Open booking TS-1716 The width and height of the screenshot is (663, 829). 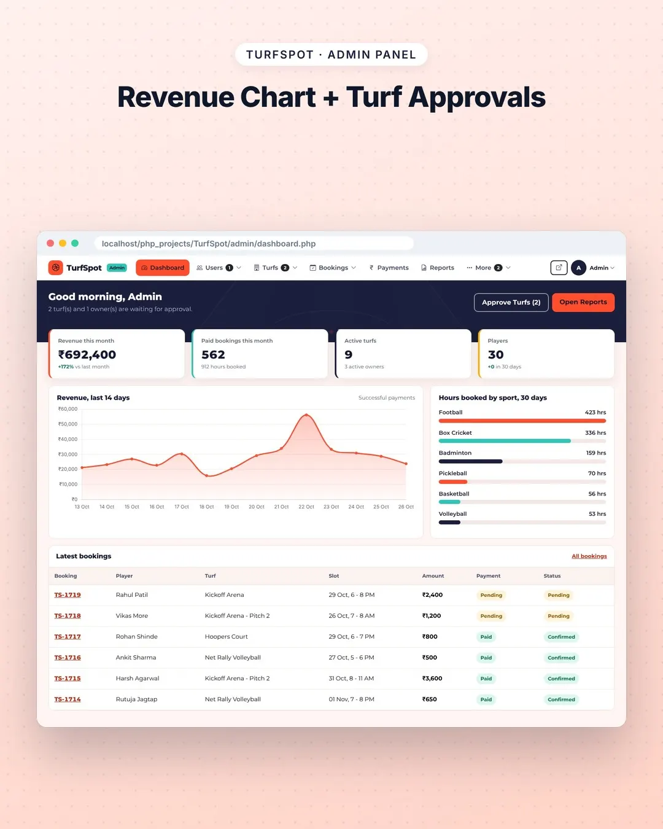pyautogui.click(x=68, y=658)
